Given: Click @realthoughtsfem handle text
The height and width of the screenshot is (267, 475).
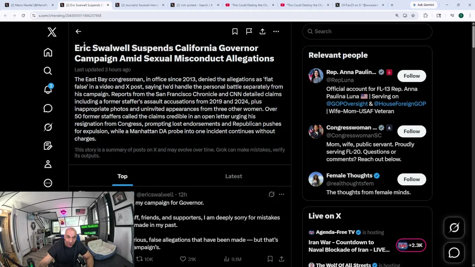Looking at the screenshot, I should (x=350, y=184).
